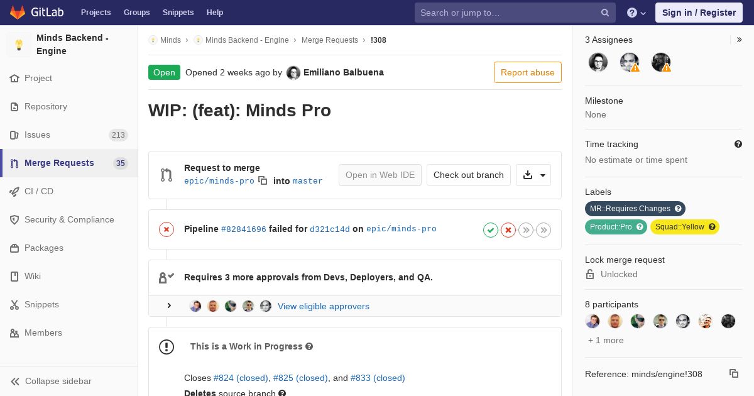Click the fifth eligible approver avatar
The height and width of the screenshot is (396, 754).
coord(266,306)
